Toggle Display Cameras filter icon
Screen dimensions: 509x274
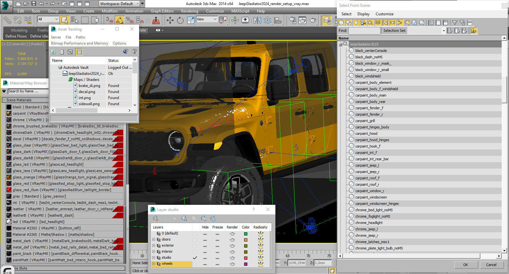[363, 23]
